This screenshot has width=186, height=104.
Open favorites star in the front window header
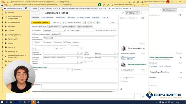108,5
